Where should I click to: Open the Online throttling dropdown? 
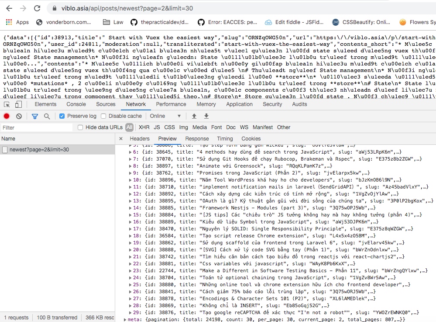click(x=165, y=116)
